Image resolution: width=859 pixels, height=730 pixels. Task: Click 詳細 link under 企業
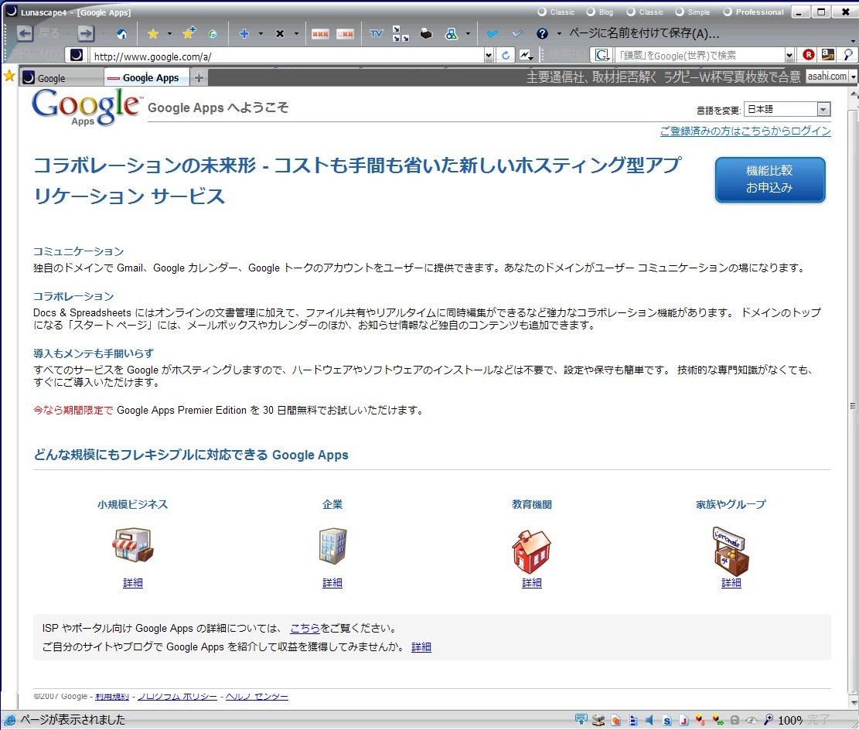point(332,582)
